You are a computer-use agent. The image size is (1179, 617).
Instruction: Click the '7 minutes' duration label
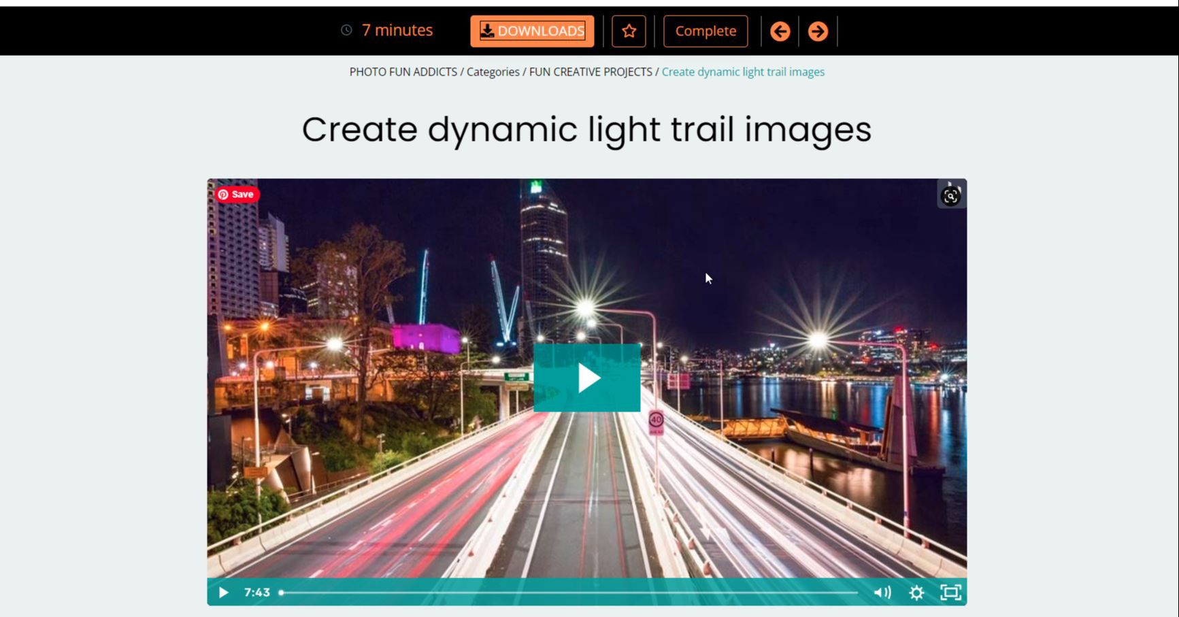point(397,31)
